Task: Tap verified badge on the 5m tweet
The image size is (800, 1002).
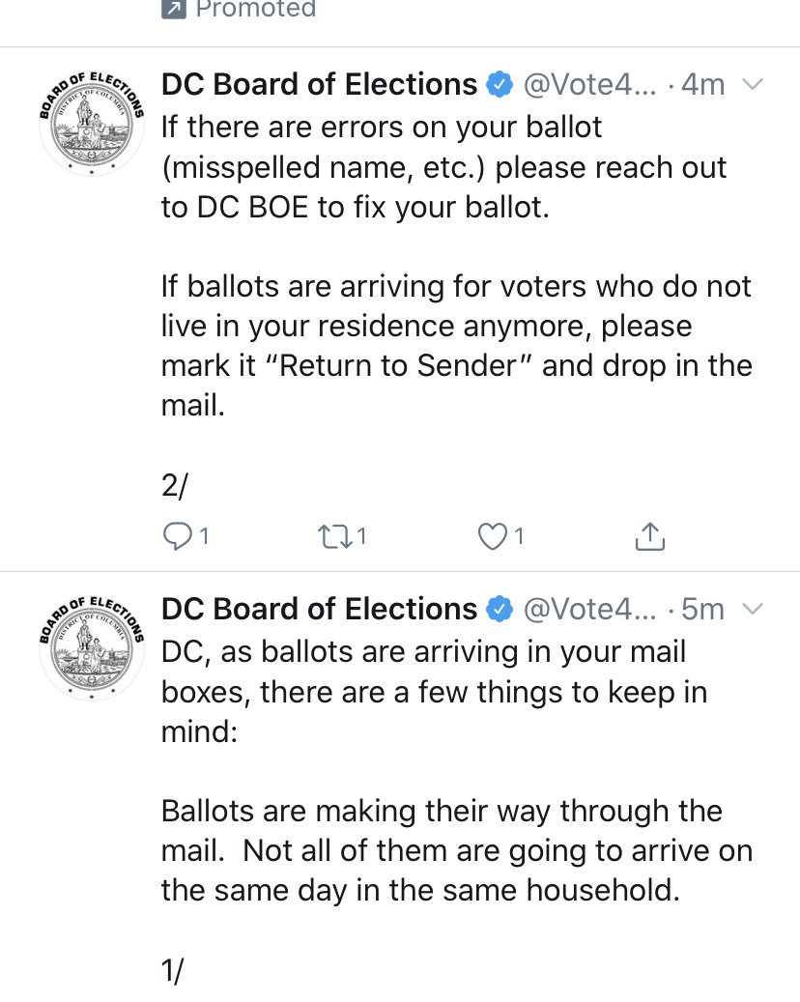Action: (500, 609)
